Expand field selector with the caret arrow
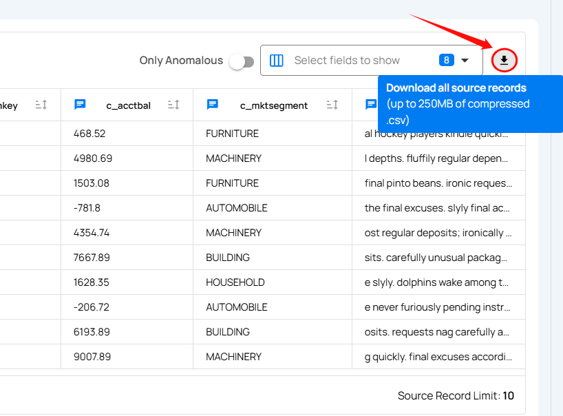The width and height of the screenshot is (563, 416). pyautogui.click(x=465, y=61)
